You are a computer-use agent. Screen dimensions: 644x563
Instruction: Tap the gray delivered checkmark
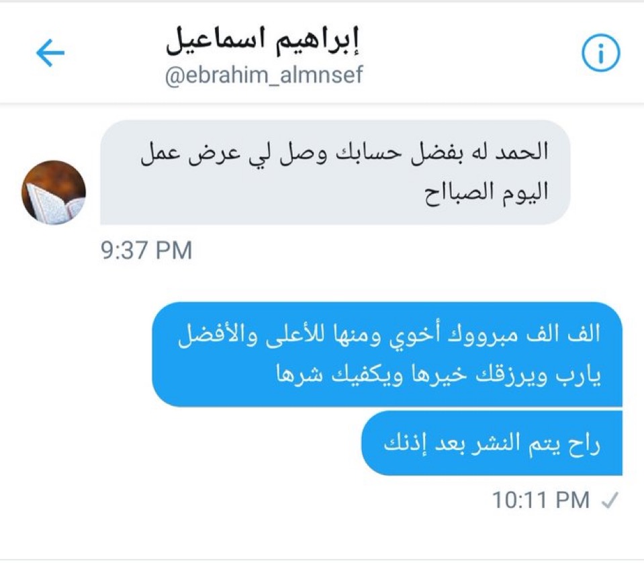click(610, 500)
